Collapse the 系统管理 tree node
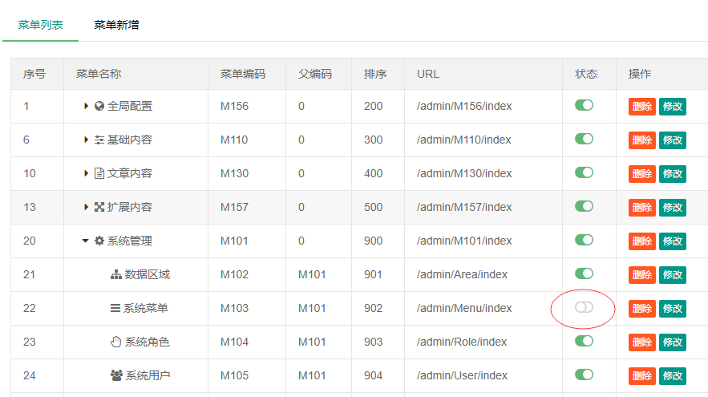Screen dimensions: 708x397 point(86,241)
